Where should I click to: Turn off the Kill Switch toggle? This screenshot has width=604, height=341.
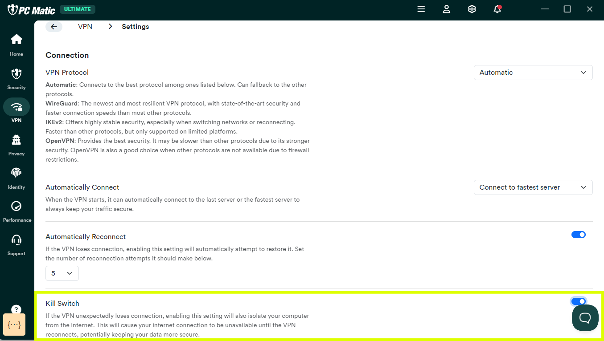click(578, 301)
